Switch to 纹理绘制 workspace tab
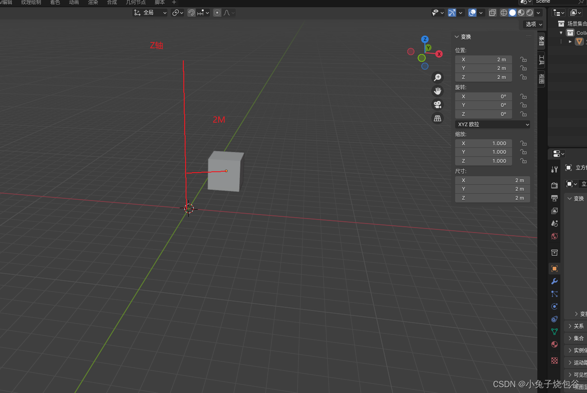This screenshot has height=393, width=587. 31,2
